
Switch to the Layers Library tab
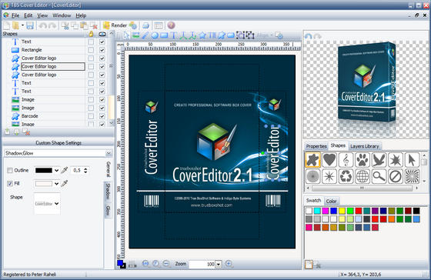point(365,146)
